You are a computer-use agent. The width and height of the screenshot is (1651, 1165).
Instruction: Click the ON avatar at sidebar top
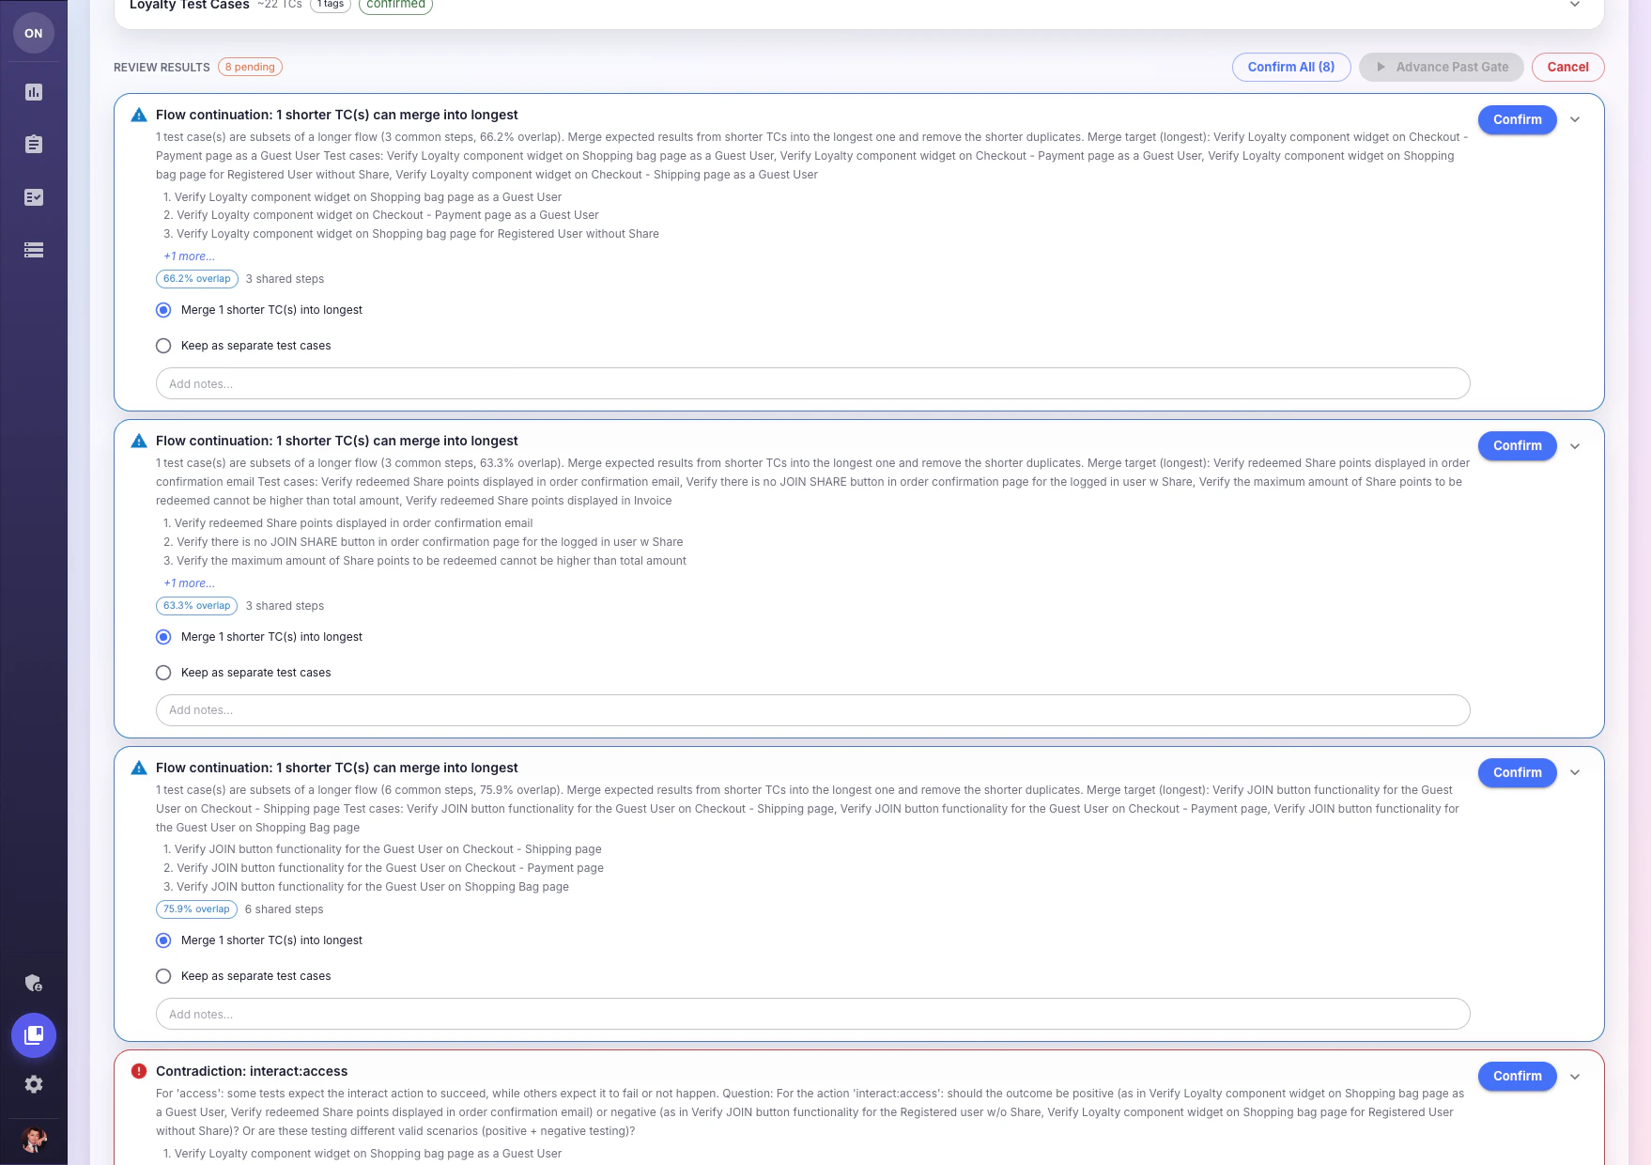coord(34,33)
